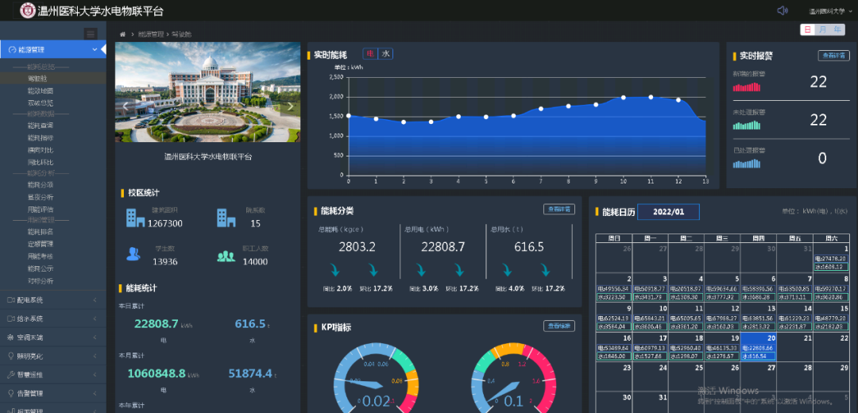Click the gauge icon beside 能源管理
The image size is (858, 413).
click(x=12, y=50)
